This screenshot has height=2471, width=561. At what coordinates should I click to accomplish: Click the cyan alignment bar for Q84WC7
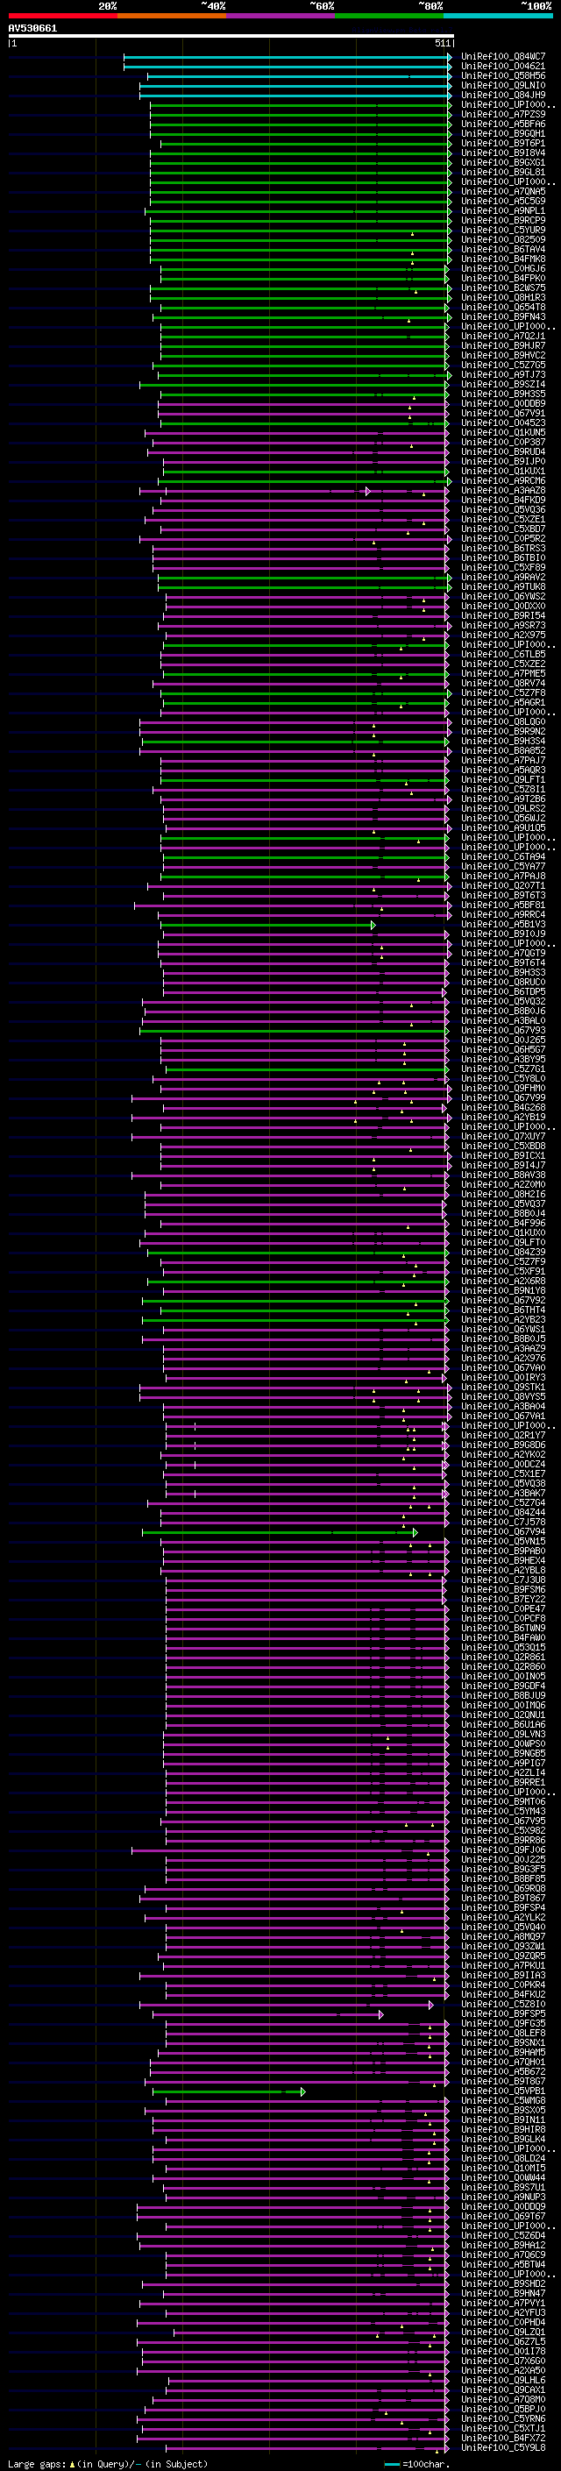click(x=288, y=57)
